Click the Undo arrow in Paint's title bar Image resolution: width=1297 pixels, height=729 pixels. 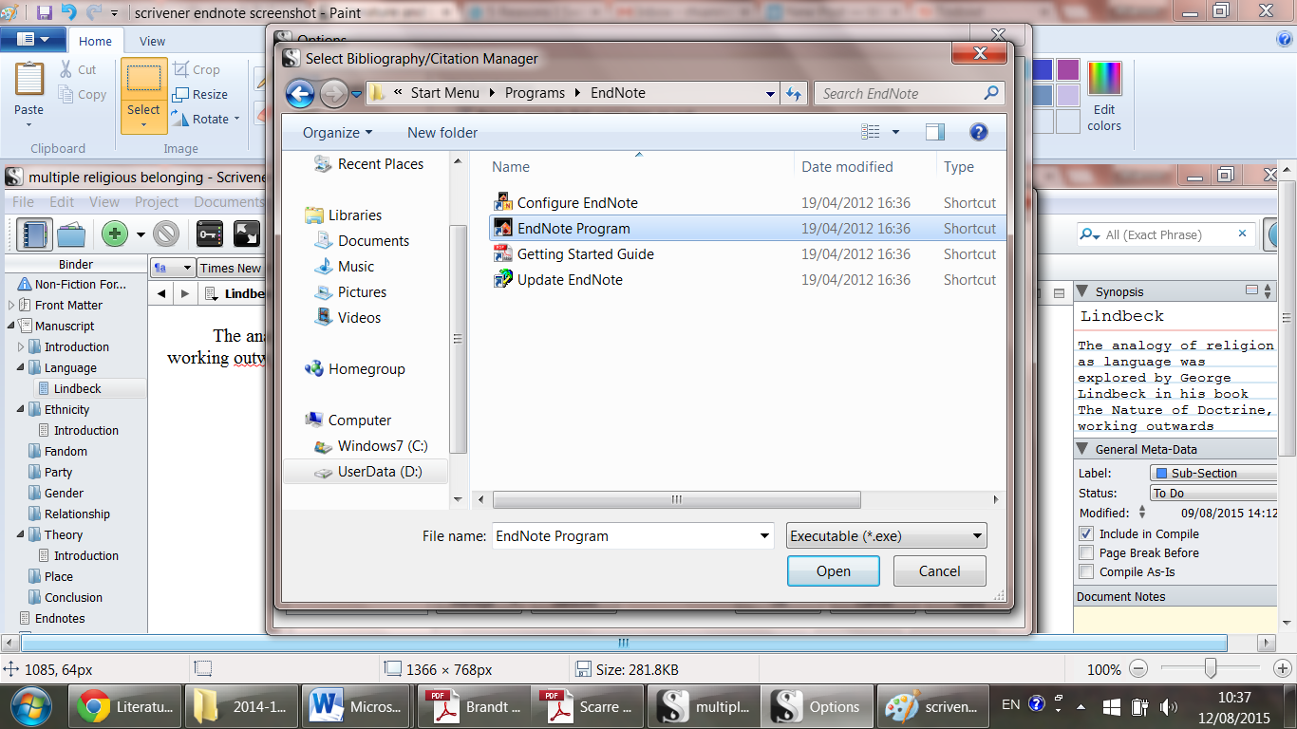tap(68, 13)
